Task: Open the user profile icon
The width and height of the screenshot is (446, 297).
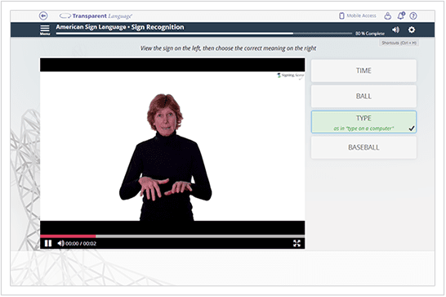Action: [x=388, y=16]
